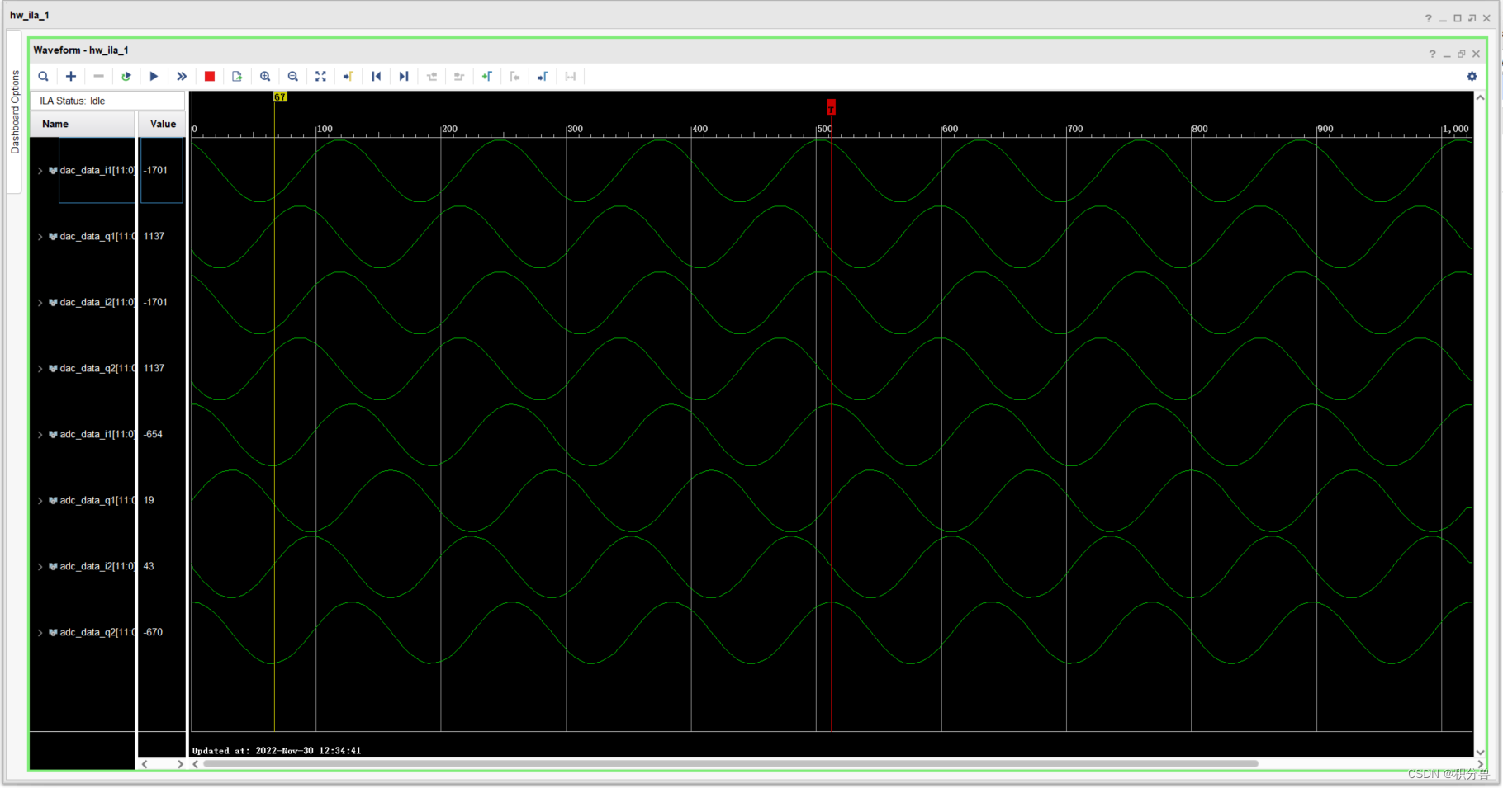Expand the dac_data_i1[11:0] signal
The image size is (1503, 788).
click(40, 171)
